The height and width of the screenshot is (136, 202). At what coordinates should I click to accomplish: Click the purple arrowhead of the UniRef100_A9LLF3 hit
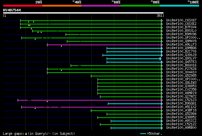(162, 45)
